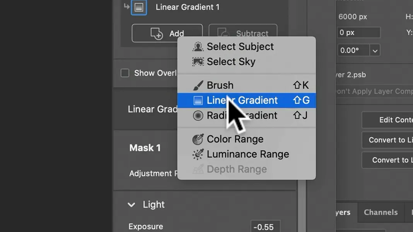Select Mask 1 in the masks panel
413x232 pixels.
coord(145,148)
